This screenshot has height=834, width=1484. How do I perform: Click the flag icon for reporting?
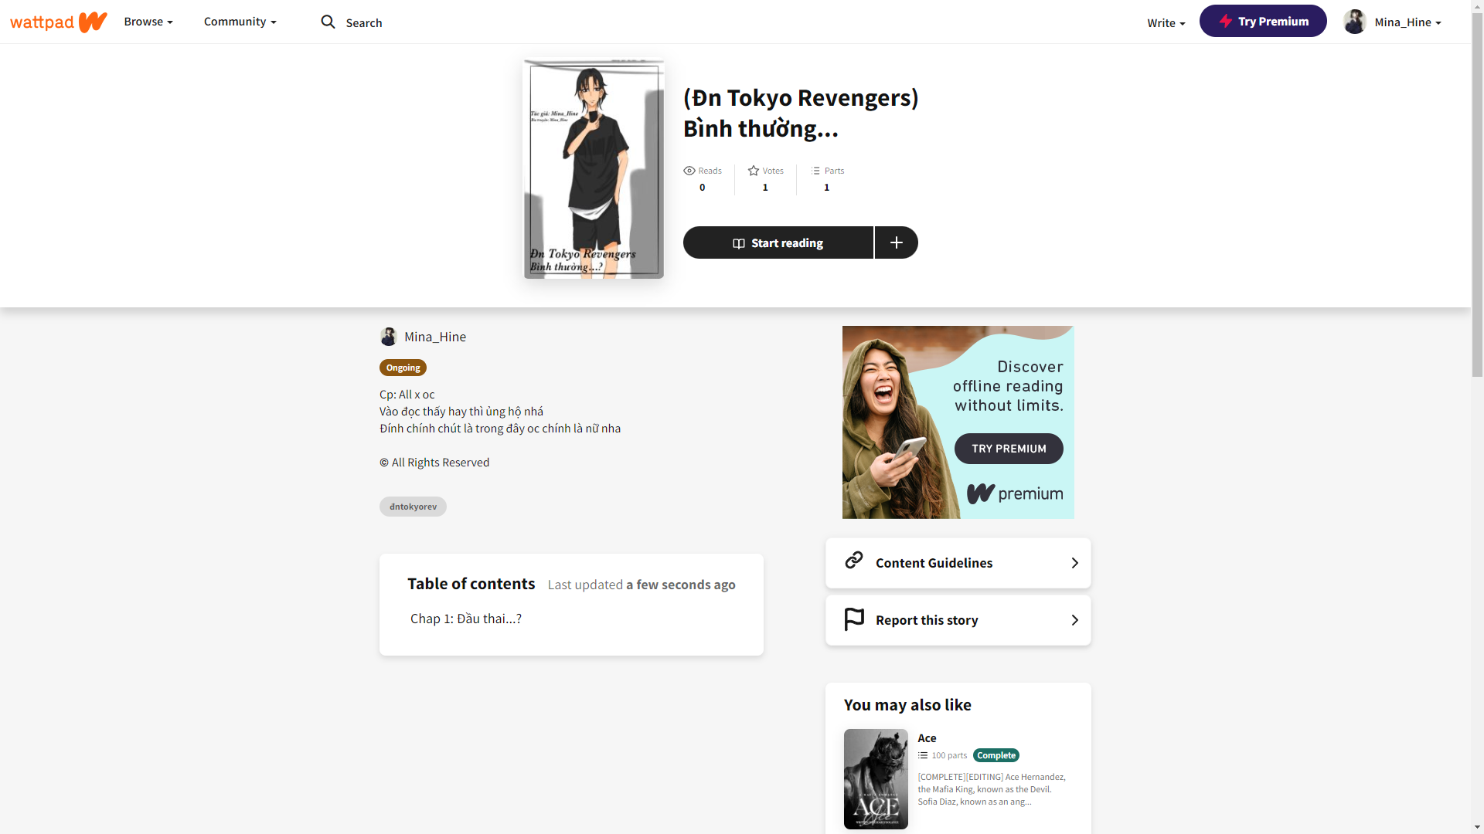[854, 619]
